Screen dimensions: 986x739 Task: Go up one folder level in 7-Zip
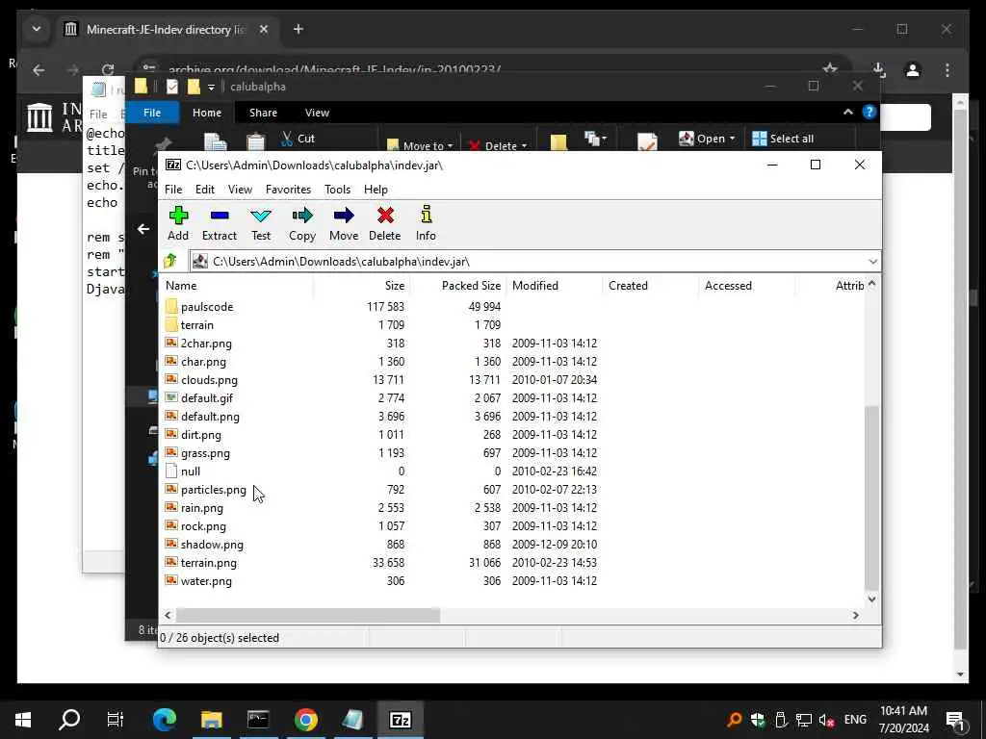coord(169,261)
